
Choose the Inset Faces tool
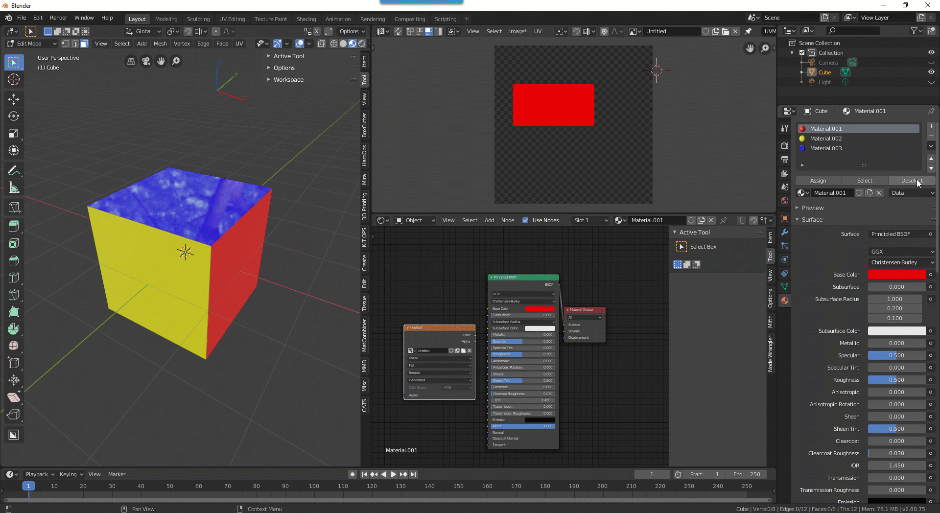click(14, 243)
